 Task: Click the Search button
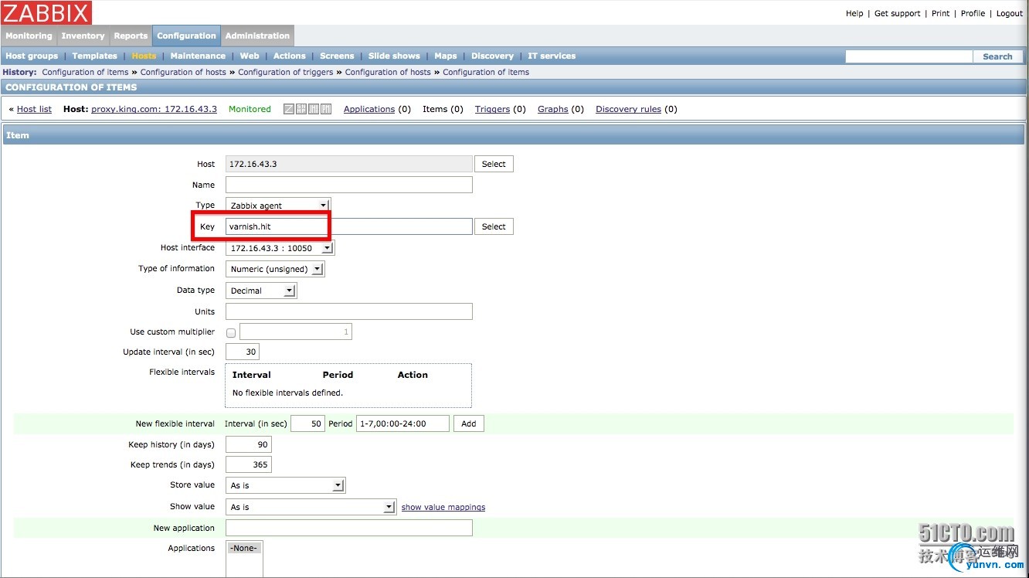click(997, 56)
